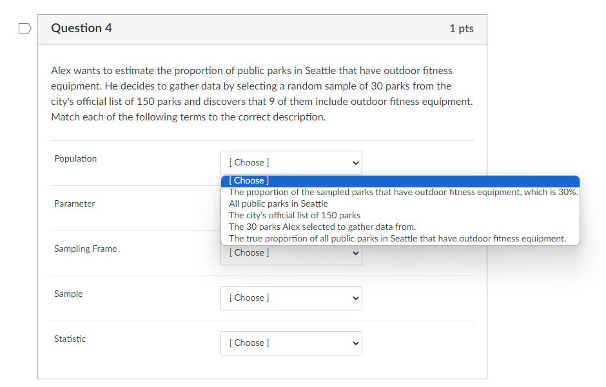Open the Population dropdown
Image resolution: width=606 pixels, height=387 pixels.
pyautogui.click(x=291, y=162)
